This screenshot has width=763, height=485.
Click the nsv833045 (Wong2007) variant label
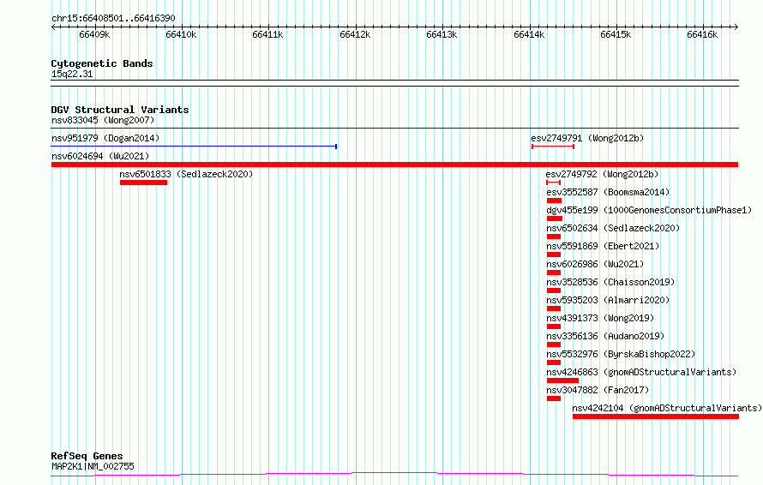pyautogui.click(x=103, y=120)
